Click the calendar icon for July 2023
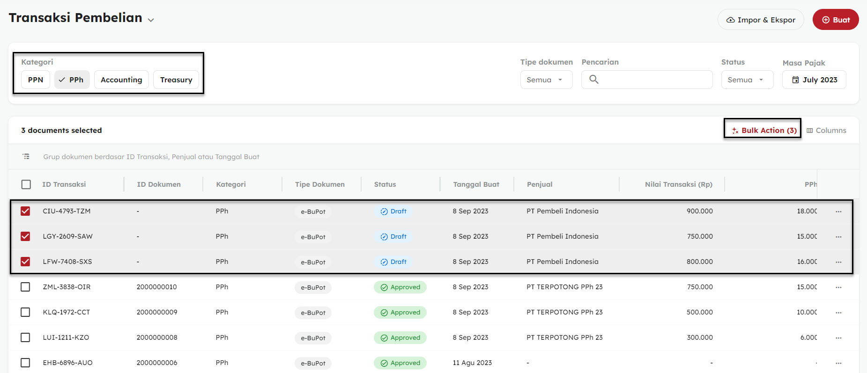 795,80
